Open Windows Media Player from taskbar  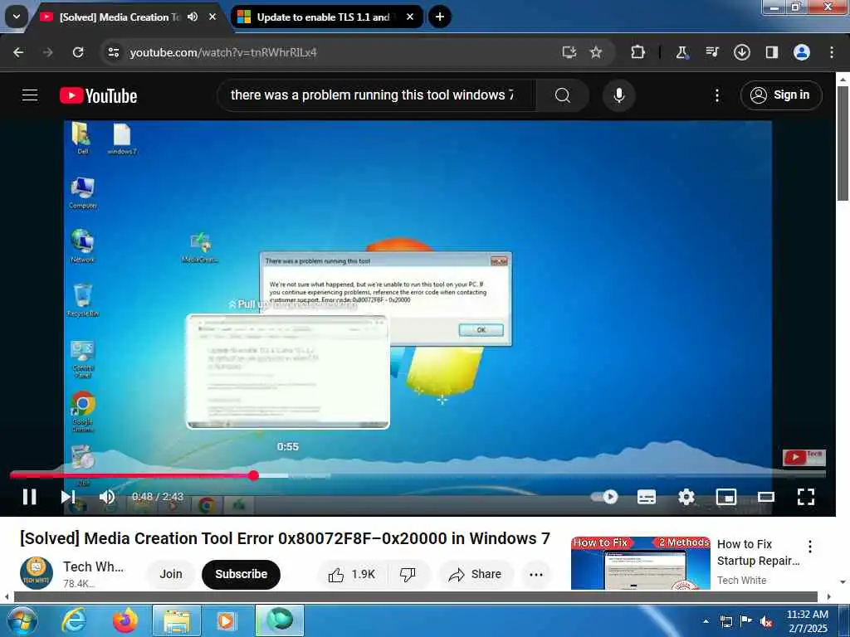point(227,620)
